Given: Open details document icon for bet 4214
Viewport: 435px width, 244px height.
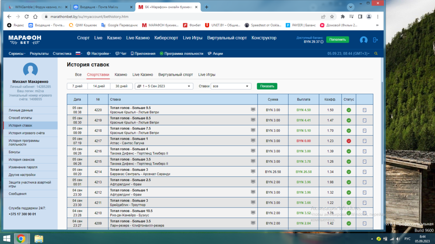Looking at the screenshot, I should coord(365,172).
